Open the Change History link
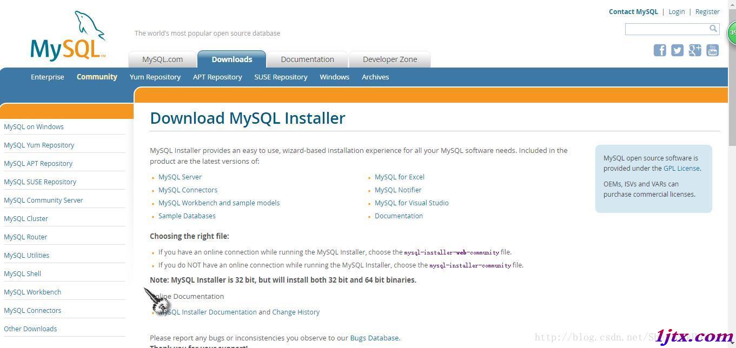736x348 pixels. click(296, 312)
